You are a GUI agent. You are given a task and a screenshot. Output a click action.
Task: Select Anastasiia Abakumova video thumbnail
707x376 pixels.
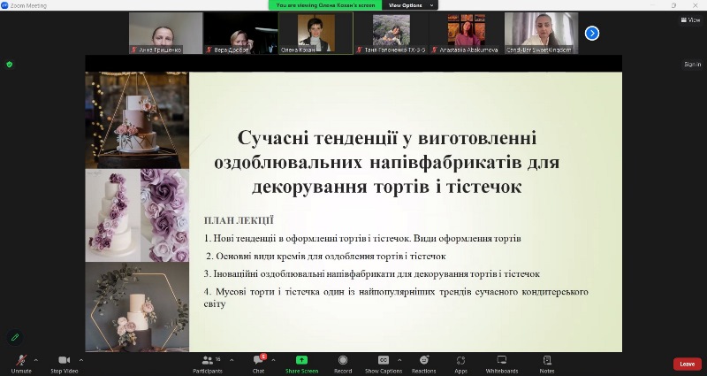coord(467,33)
